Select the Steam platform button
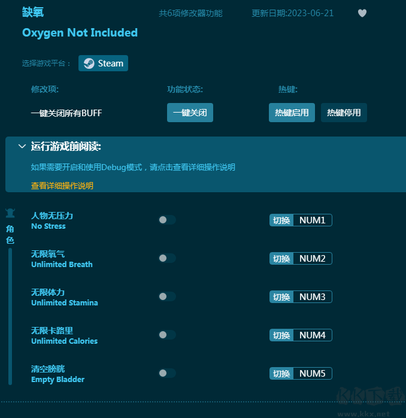 (103, 63)
